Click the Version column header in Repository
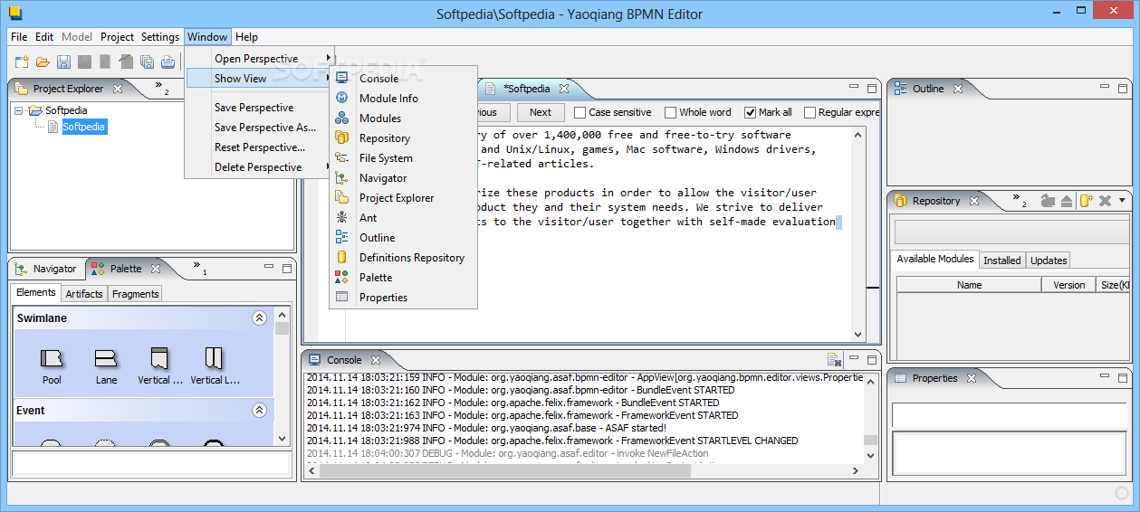This screenshot has height=512, width=1140. tap(1068, 285)
